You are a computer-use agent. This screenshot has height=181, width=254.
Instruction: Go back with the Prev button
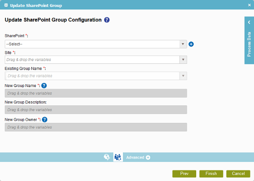(184, 174)
